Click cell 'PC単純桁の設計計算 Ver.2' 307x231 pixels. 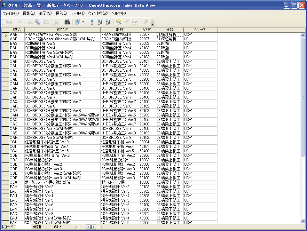62,155
